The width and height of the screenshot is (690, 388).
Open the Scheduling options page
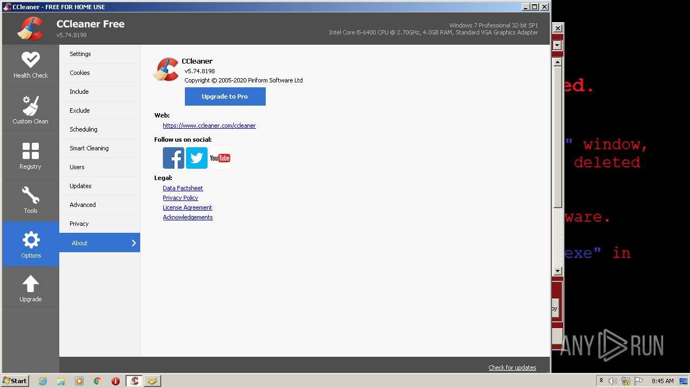pyautogui.click(x=100, y=129)
